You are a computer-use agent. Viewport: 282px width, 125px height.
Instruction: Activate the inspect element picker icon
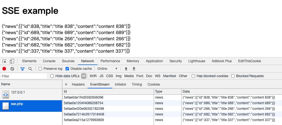tap(5, 61)
